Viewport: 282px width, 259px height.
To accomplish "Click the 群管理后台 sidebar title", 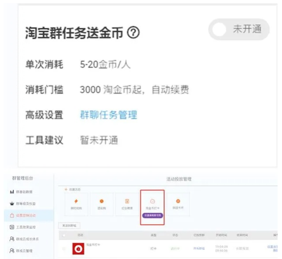I will tap(23, 178).
